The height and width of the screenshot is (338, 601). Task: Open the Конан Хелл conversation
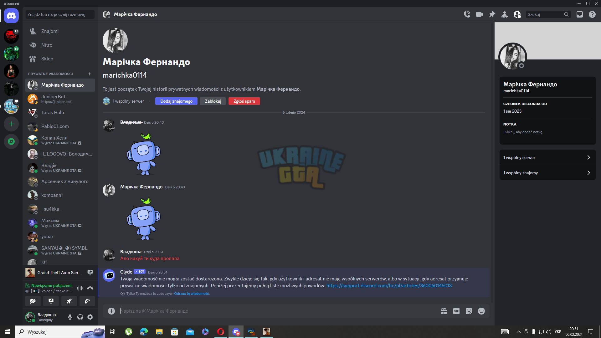pos(60,140)
